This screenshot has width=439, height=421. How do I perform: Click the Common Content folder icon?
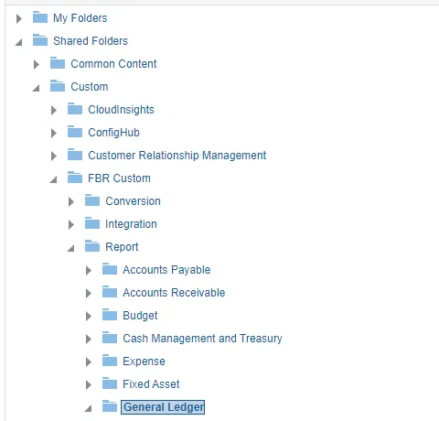58,63
